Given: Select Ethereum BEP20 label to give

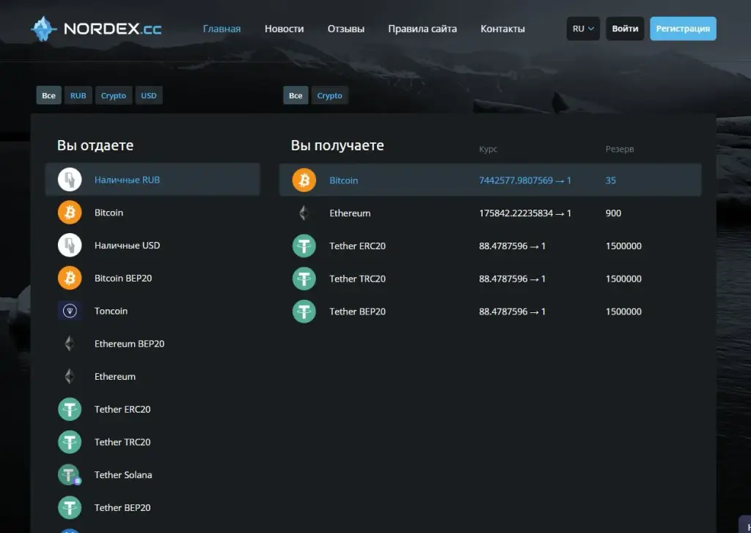Looking at the screenshot, I should point(129,344).
